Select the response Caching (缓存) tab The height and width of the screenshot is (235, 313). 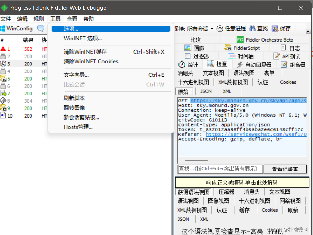[244, 210]
